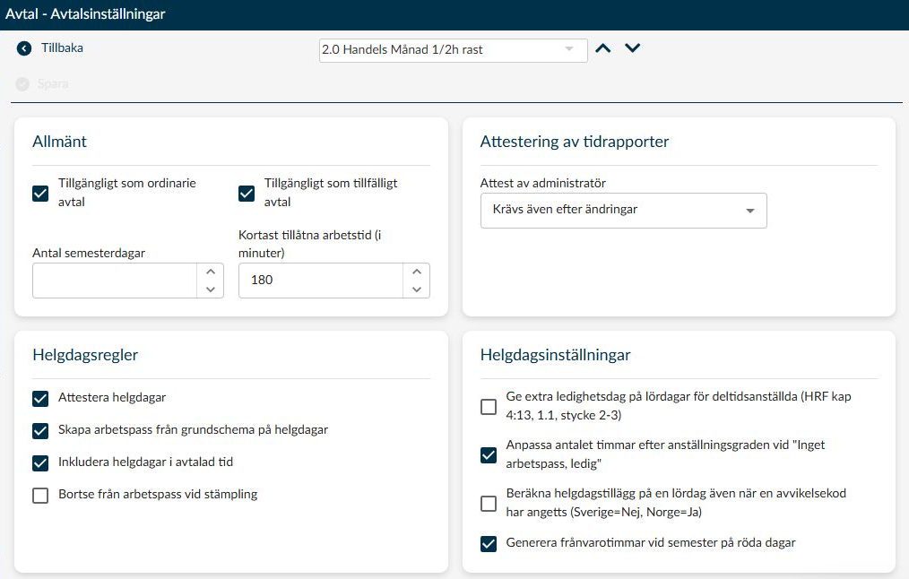Click the Tillbaka back arrow icon

pos(24,48)
